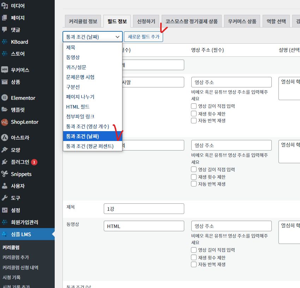Click the Elementor logo icon
The image size is (300, 288).
[5, 98]
